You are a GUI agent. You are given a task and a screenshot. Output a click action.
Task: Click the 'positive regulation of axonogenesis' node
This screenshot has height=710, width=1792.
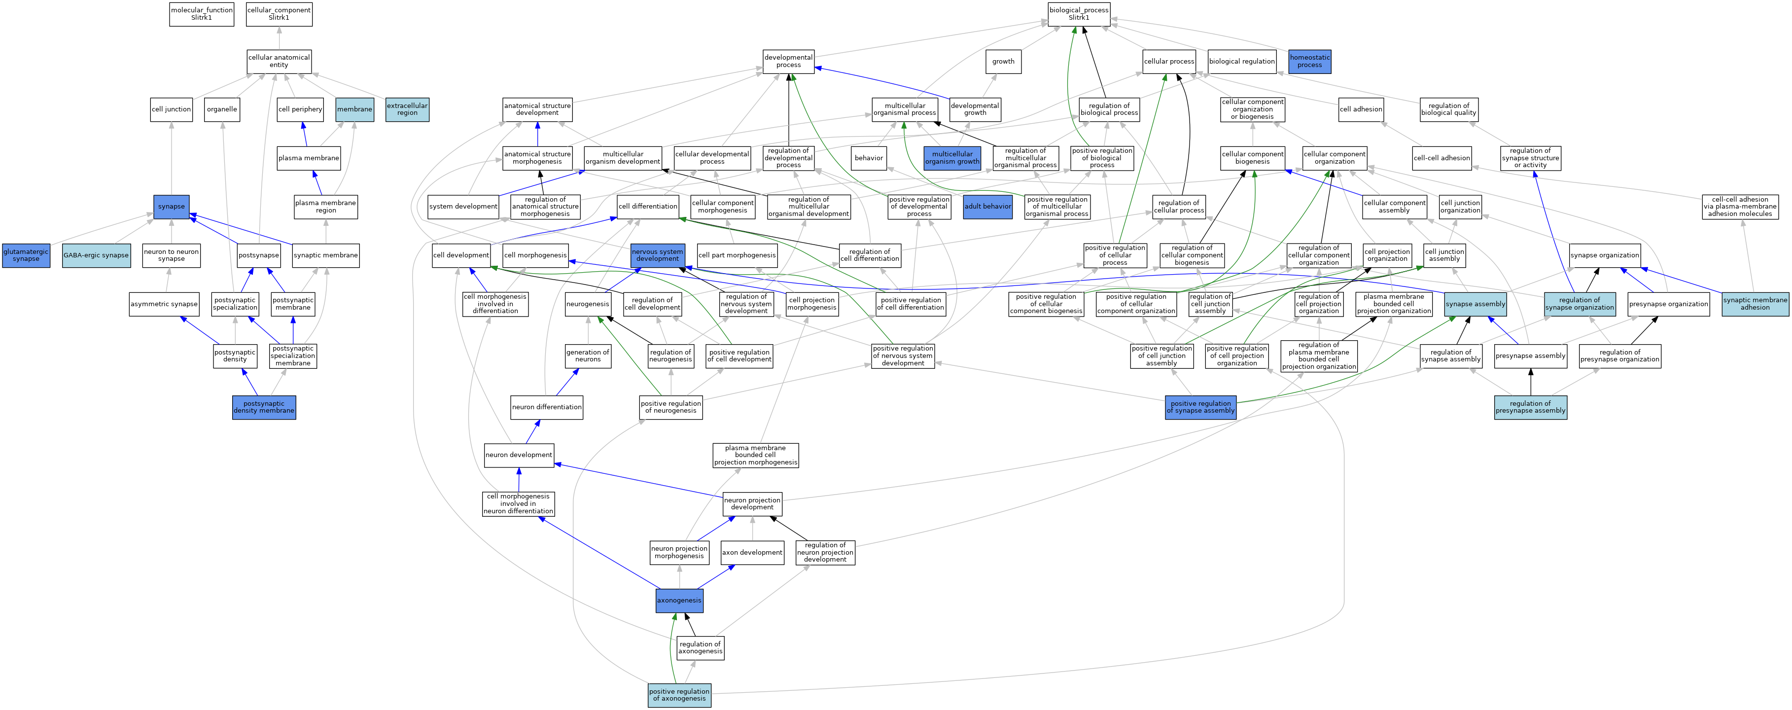(x=679, y=695)
